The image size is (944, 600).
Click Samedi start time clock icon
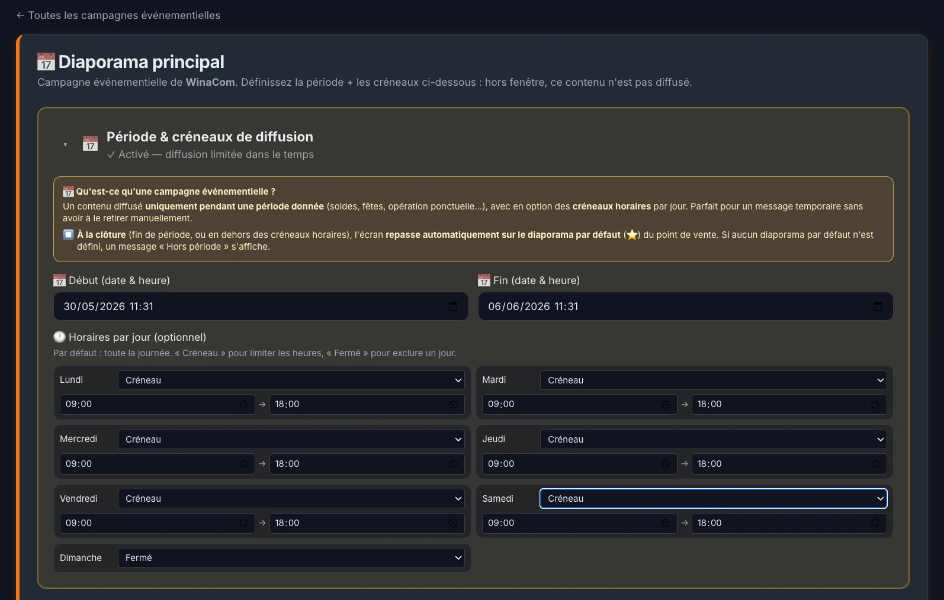[x=666, y=523]
